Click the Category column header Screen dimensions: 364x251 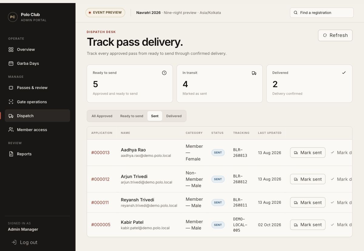[x=194, y=133]
